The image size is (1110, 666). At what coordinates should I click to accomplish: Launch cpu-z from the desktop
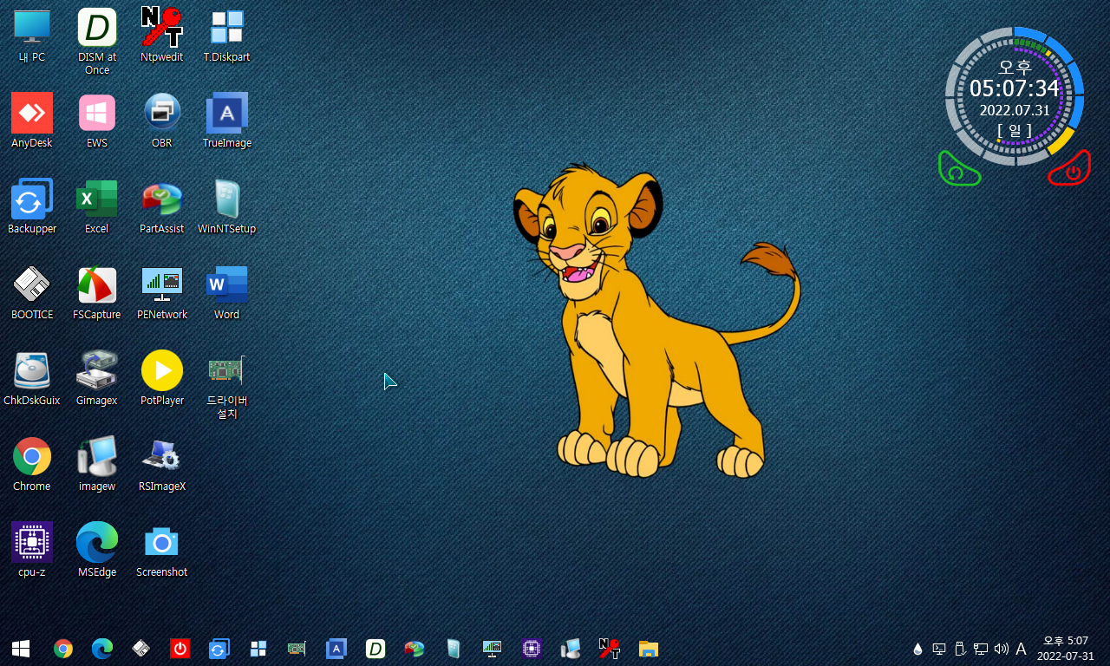click(x=32, y=551)
